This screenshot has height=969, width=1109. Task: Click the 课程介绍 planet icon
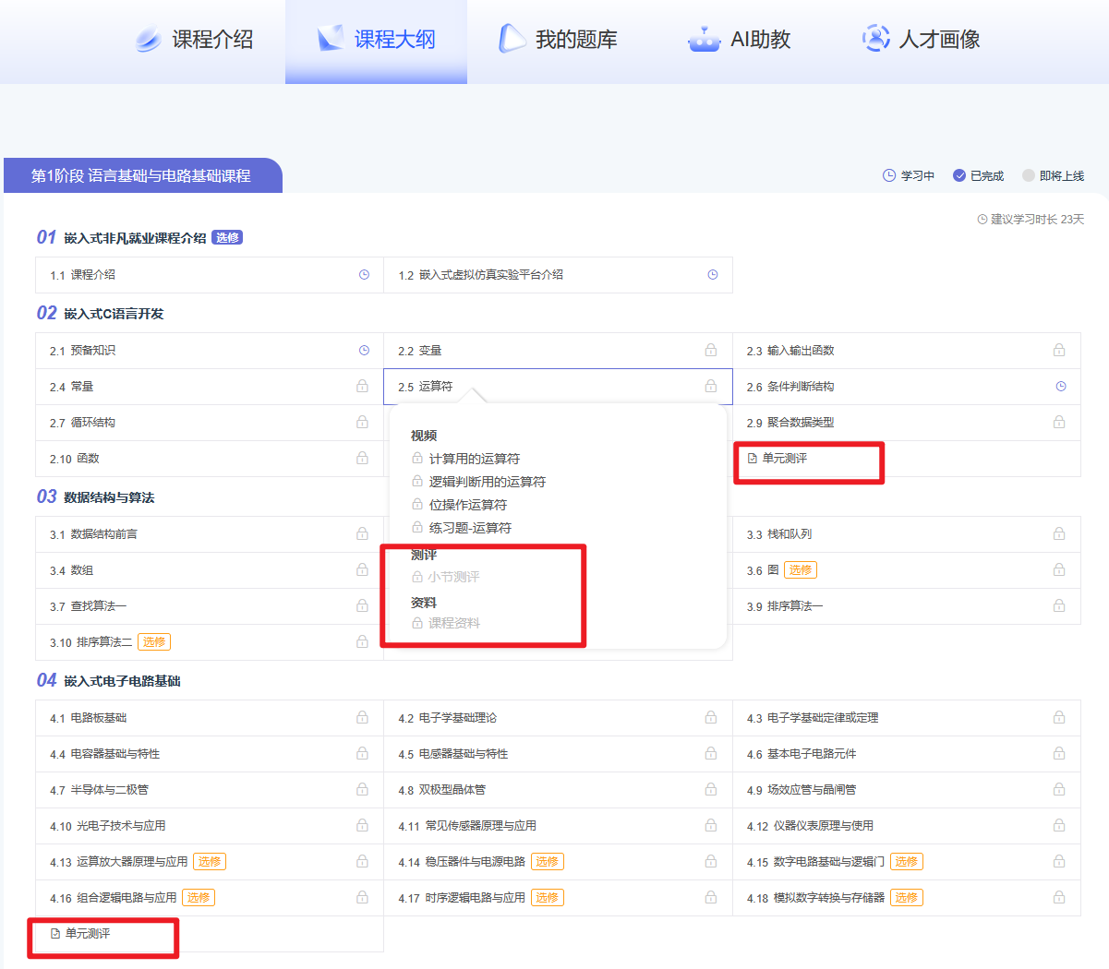[148, 40]
